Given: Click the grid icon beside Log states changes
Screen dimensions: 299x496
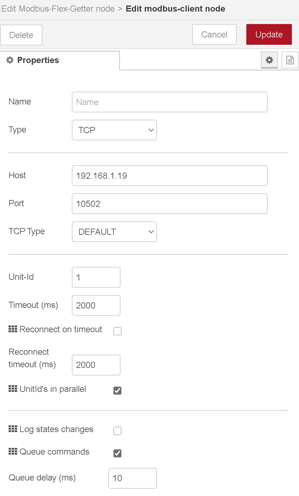Looking at the screenshot, I should pos(13,430).
